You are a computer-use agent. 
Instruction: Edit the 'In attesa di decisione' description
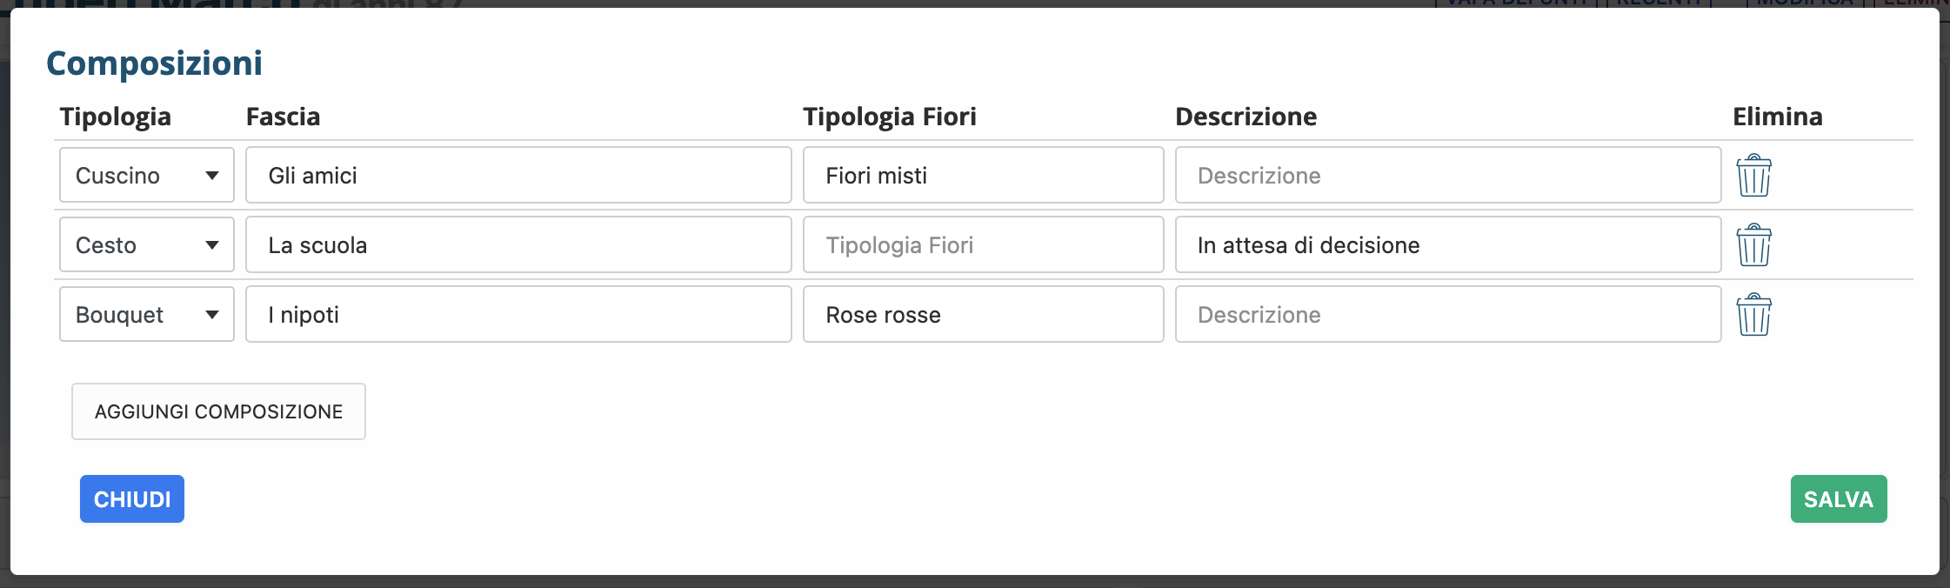click(1448, 245)
